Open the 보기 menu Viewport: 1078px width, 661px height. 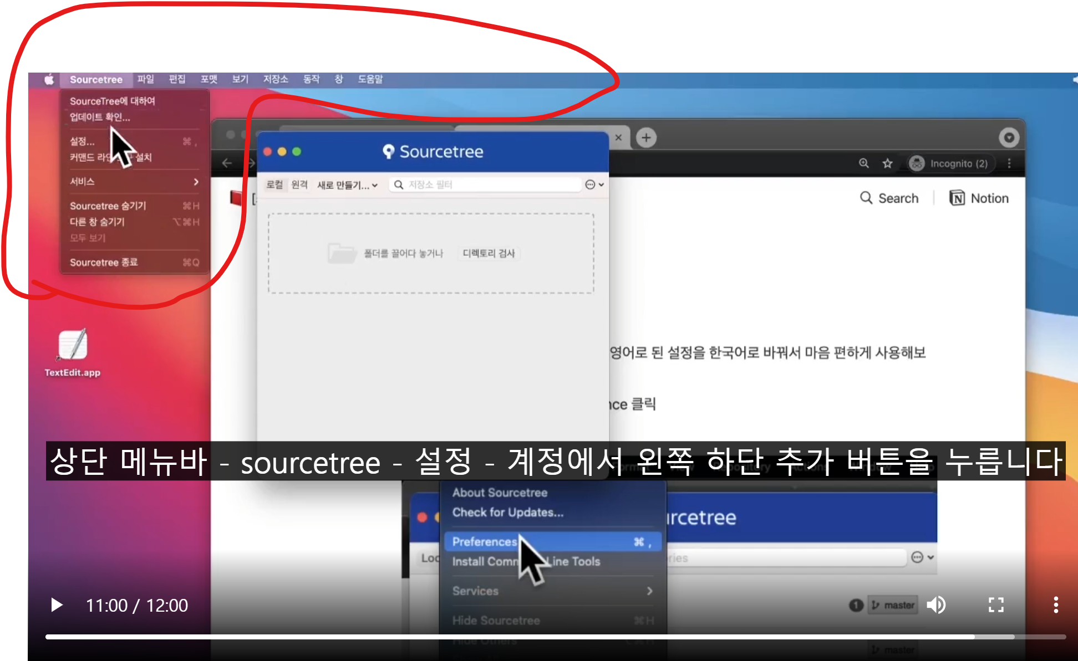240,79
